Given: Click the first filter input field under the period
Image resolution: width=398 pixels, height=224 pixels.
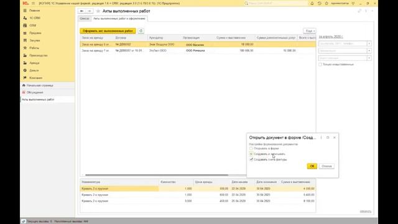Looking at the screenshot, I should (x=343, y=44).
